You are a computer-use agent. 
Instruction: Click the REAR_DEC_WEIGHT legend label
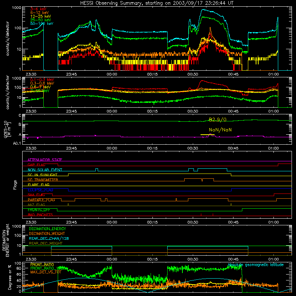[x=46, y=243]
